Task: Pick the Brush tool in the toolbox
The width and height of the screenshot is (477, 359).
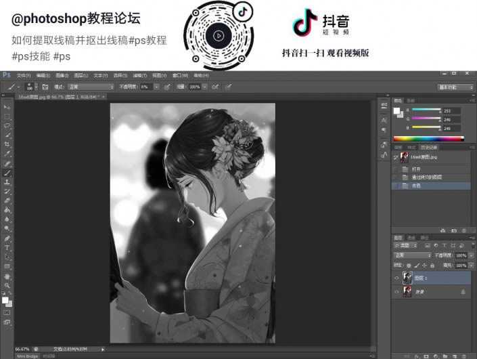Action: point(7,173)
